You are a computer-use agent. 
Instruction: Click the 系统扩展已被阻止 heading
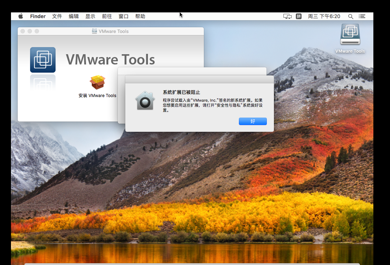182,92
